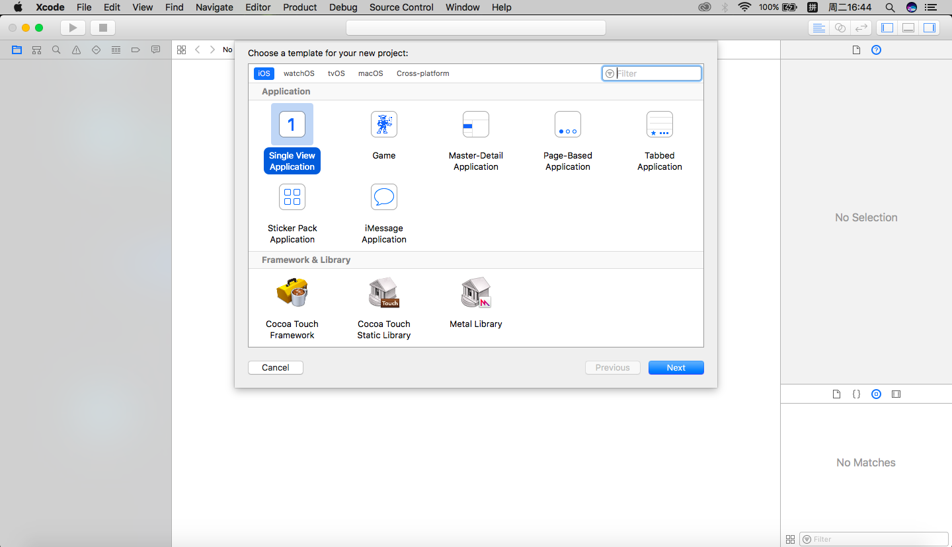
Task: Toggle the Debug area visibility
Action: coord(908,28)
